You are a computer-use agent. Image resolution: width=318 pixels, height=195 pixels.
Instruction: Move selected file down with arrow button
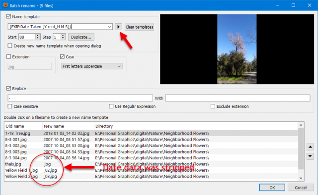coord(310,156)
